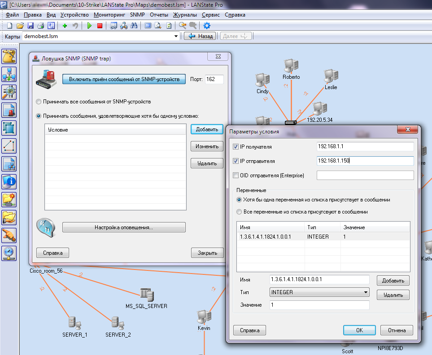Click Назад navigation button

(200, 36)
